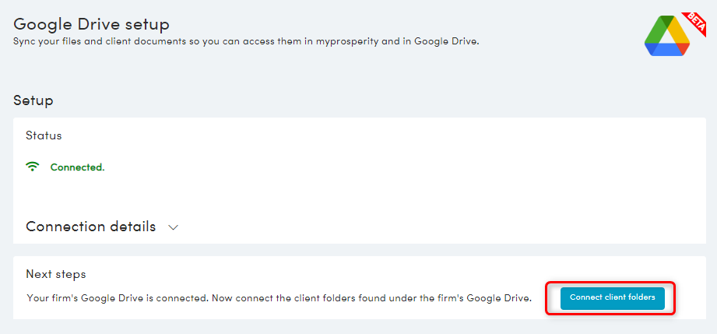
Task: Click the Status label in the card
Action: click(x=44, y=135)
